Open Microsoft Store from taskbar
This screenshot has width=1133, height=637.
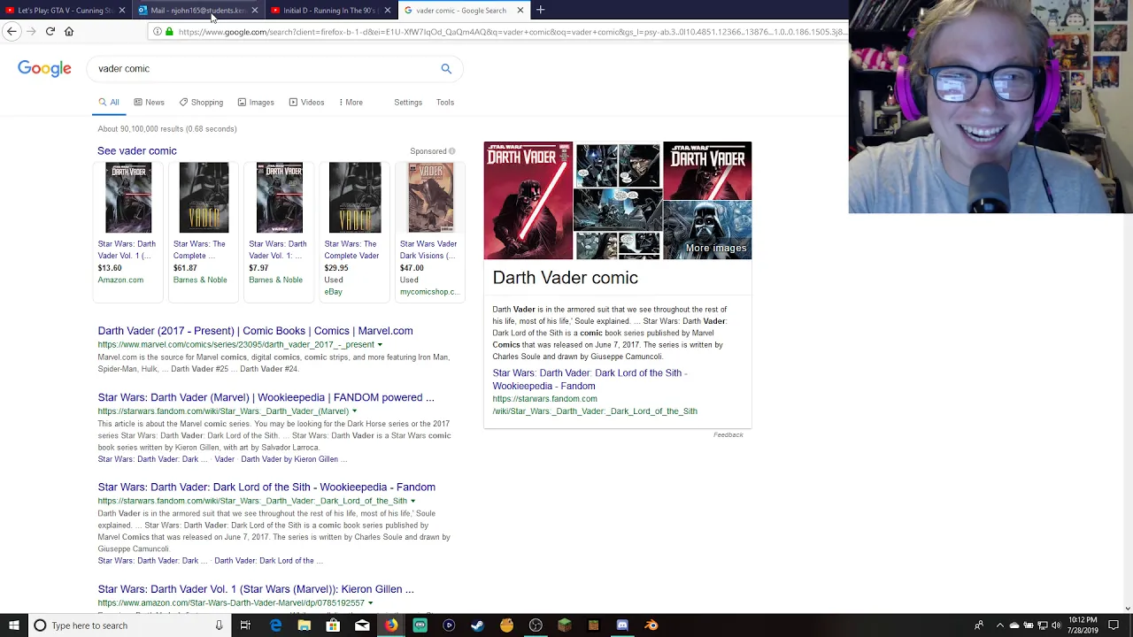[x=333, y=625]
